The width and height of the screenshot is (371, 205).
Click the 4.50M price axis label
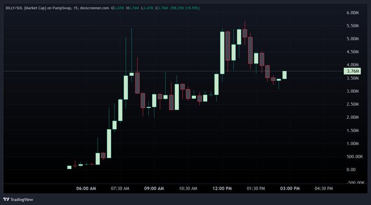click(353, 52)
